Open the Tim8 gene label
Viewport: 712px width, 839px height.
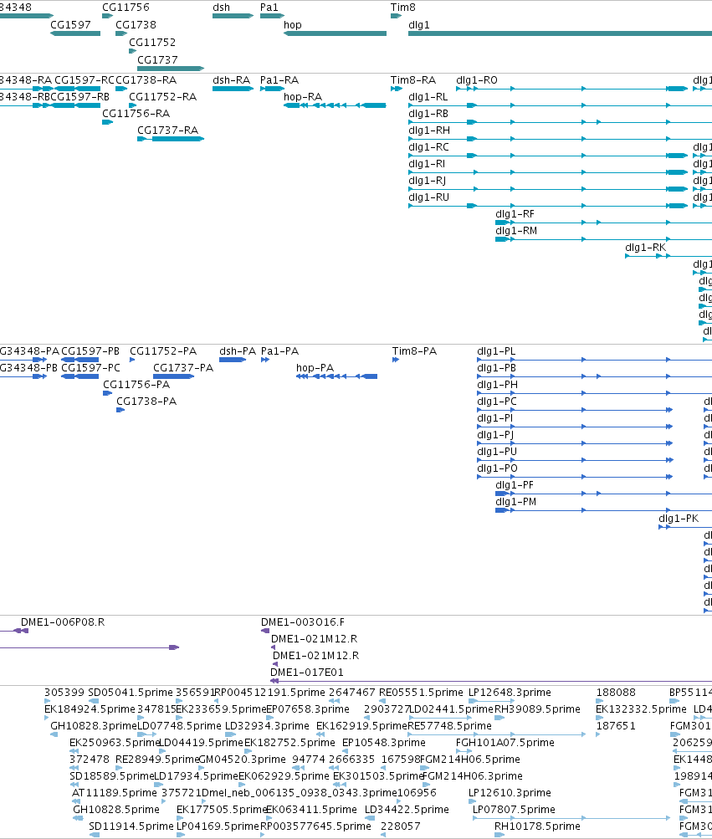tap(403, 8)
